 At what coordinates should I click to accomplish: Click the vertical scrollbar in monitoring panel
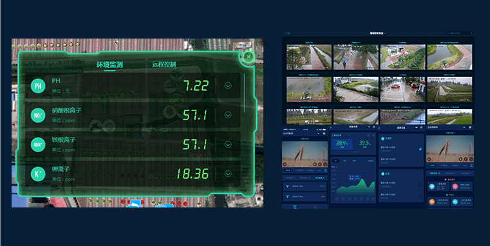pos(245,93)
